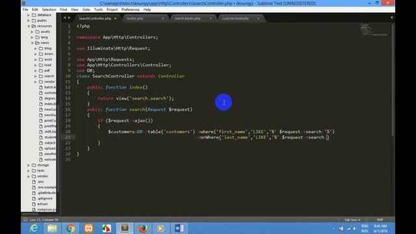Select the .gitignore file in sidebar
Image resolution: width=416 pixels, height=234 pixels.
point(45,198)
